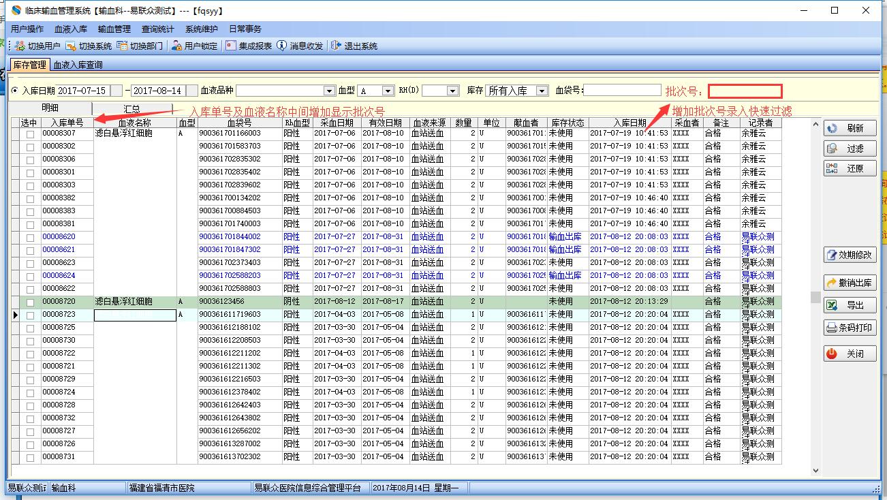
Task: Click the 输血出库 status in row 00008621
Action: point(565,251)
